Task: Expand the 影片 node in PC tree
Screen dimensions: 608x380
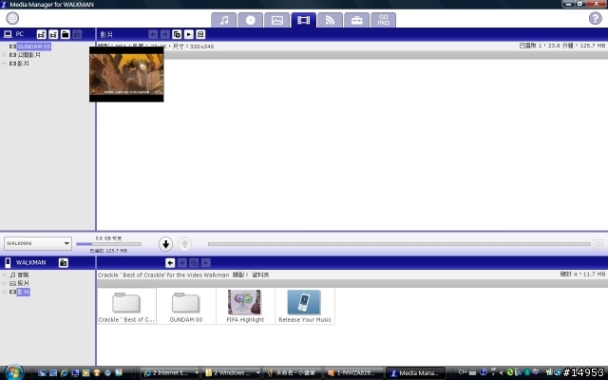Action: click(x=4, y=64)
